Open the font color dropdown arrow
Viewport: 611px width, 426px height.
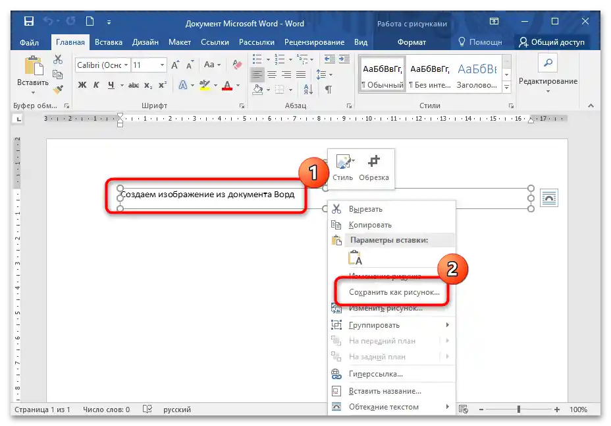tap(238, 86)
